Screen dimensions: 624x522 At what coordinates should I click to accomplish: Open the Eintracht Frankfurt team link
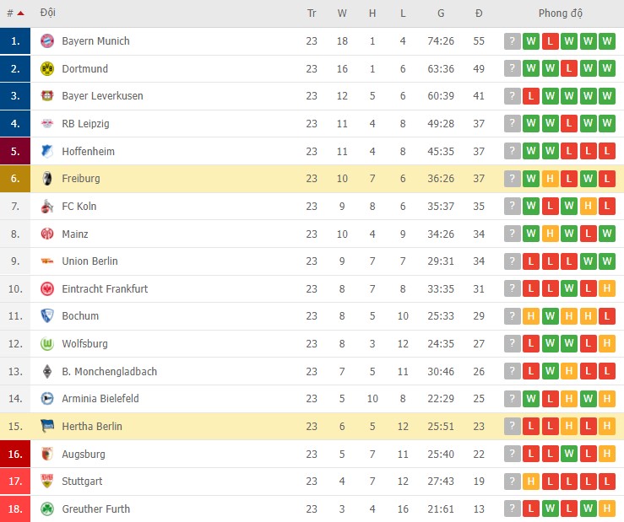click(105, 289)
